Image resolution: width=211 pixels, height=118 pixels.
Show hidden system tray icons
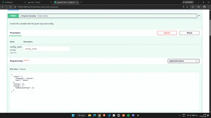[x=180, y=115]
